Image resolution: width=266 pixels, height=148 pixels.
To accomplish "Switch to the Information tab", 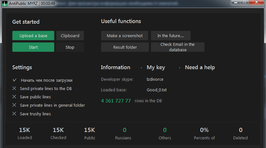I will click(115, 67).
